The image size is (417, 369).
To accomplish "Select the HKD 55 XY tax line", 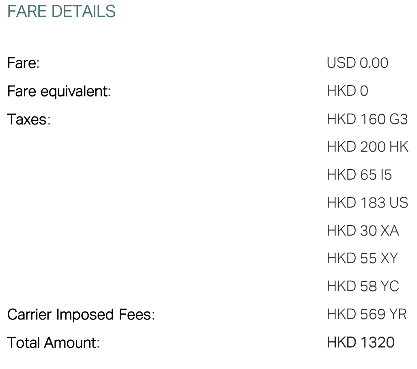I will click(362, 258).
